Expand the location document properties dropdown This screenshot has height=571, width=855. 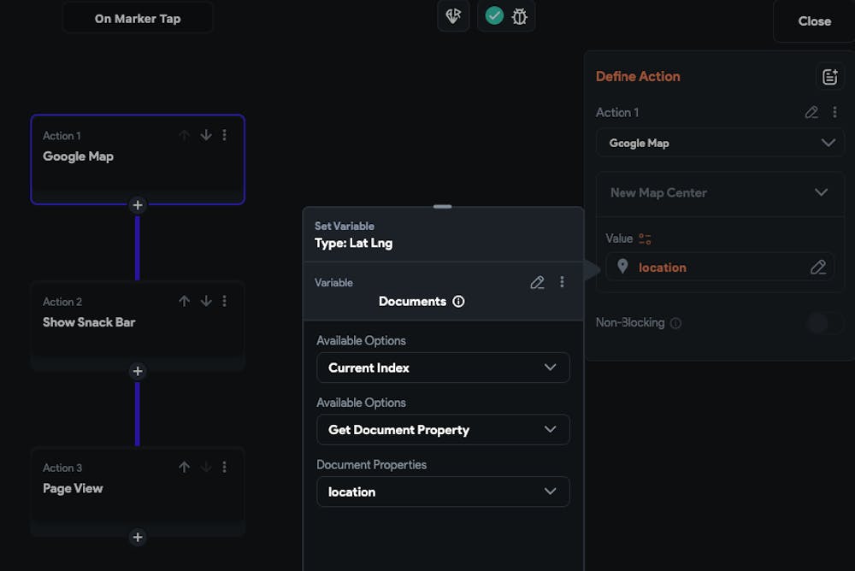443,492
